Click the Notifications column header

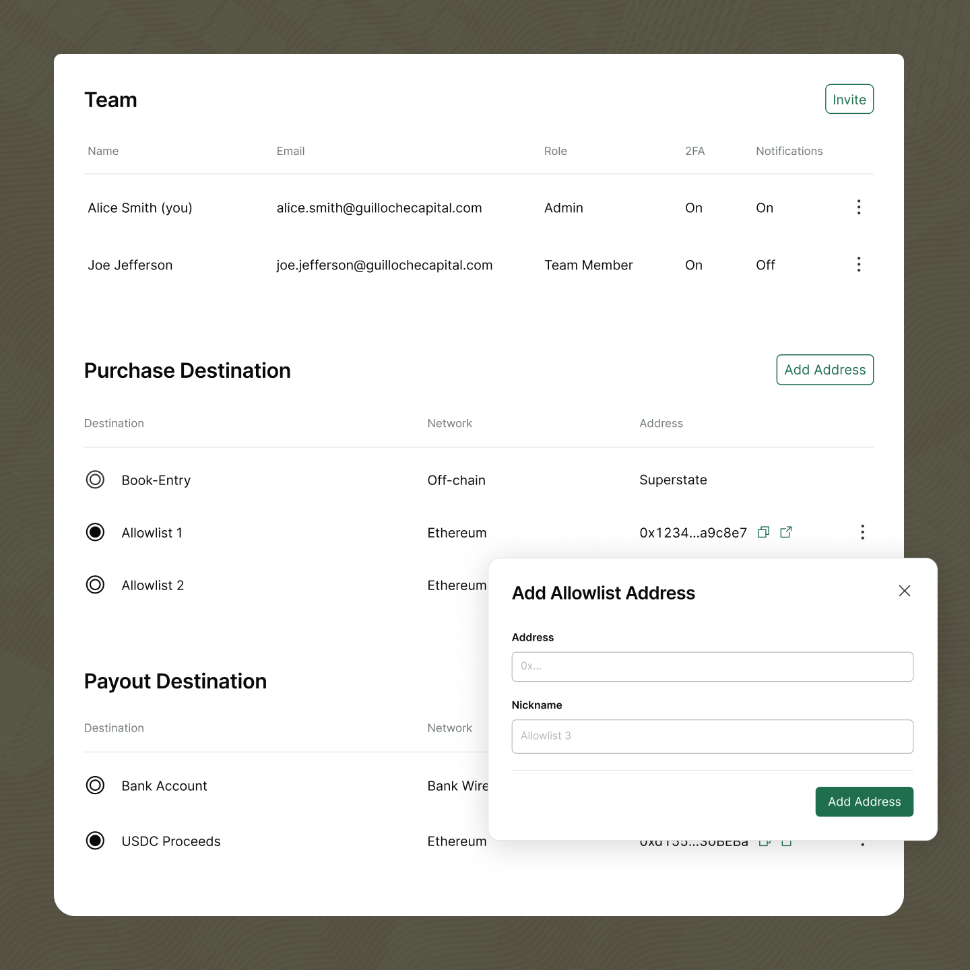pos(789,152)
